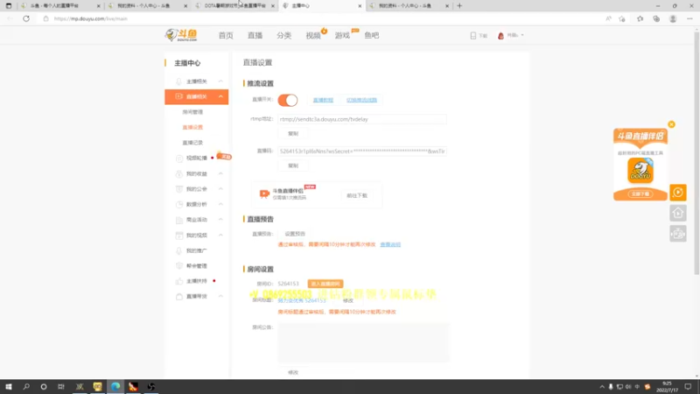Image resolution: width=700 pixels, height=394 pixels.
Task: Click the 主播扶持 thumbs-up icon
Action: coord(179,281)
